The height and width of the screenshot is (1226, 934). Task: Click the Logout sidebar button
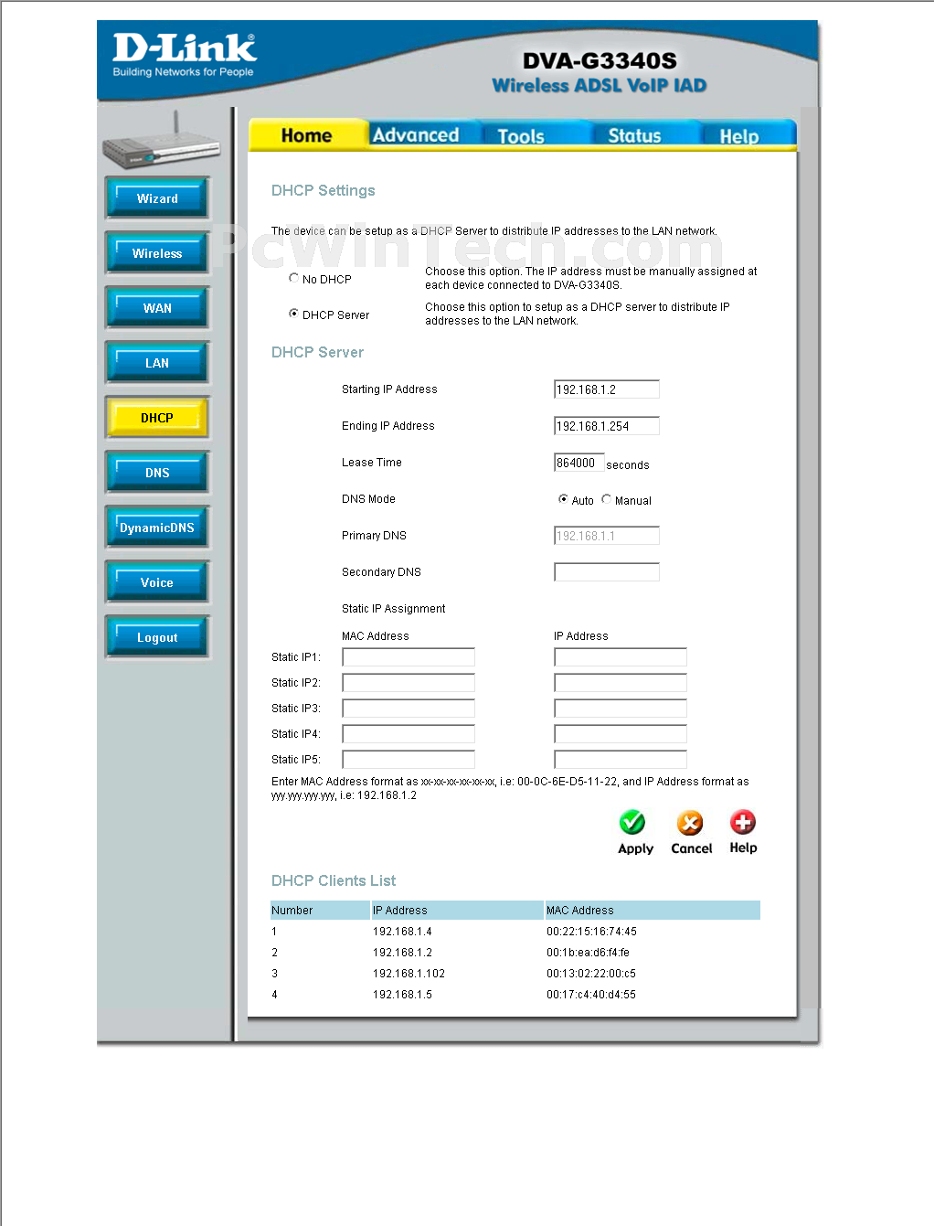click(x=157, y=637)
